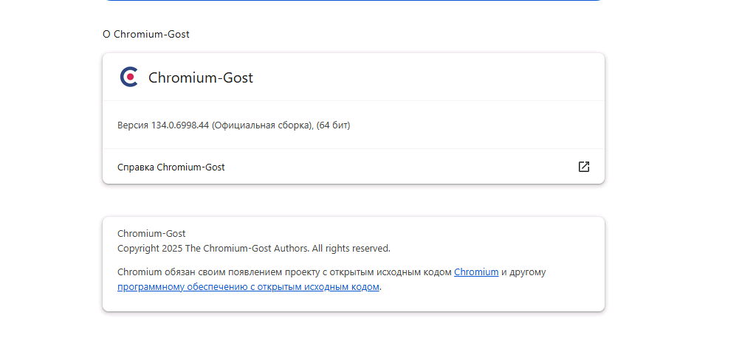Click the All rights reserved text

351,248
